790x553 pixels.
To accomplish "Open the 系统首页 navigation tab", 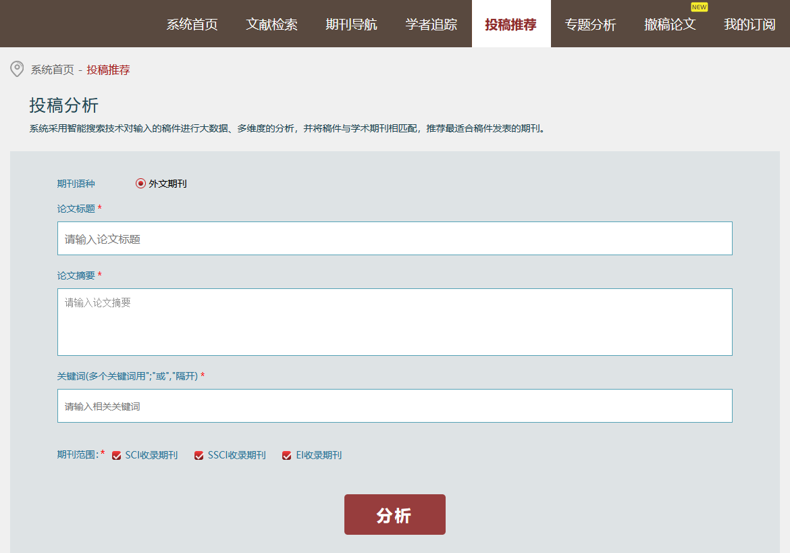I will tap(192, 24).
